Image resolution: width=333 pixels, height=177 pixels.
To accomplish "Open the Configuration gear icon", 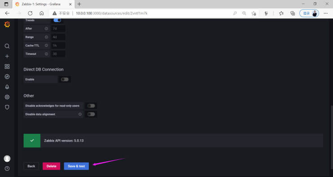I will tap(7, 97).
